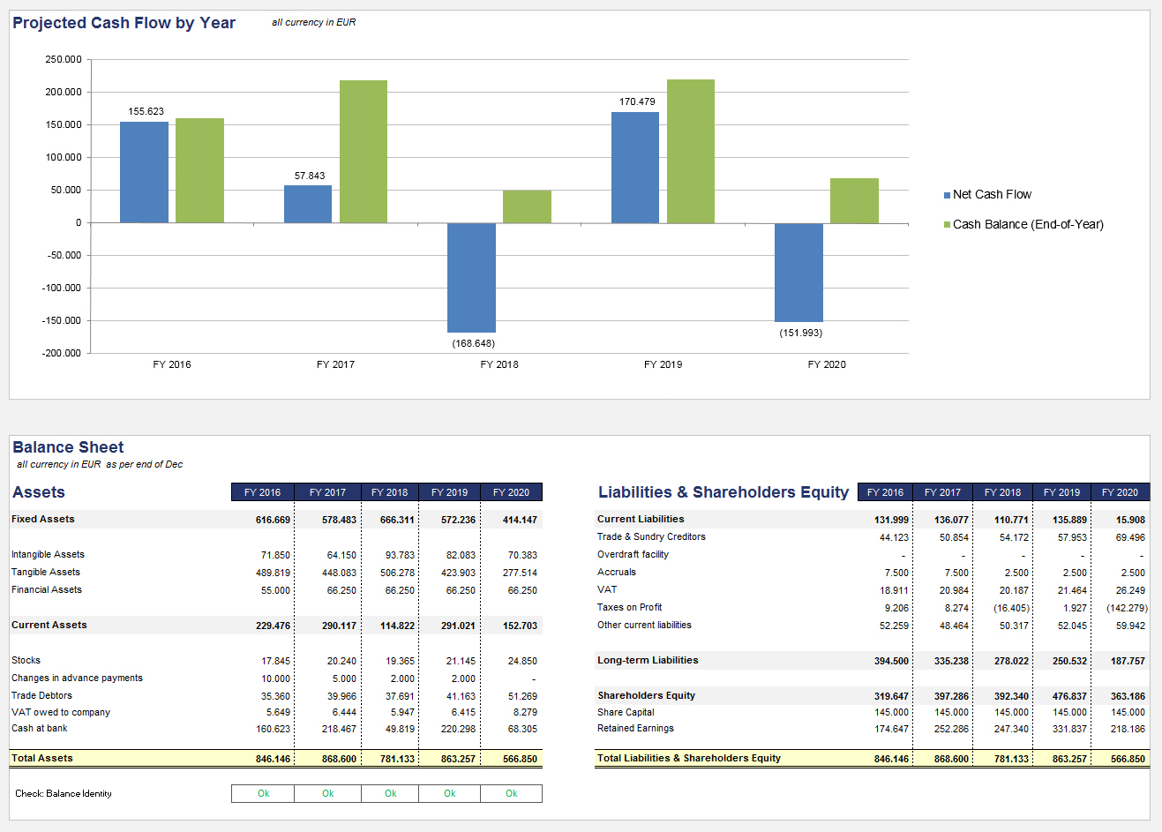This screenshot has height=832, width=1162.
Task: Click the FY 2016 header in the Assets table
Action: click(x=262, y=492)
